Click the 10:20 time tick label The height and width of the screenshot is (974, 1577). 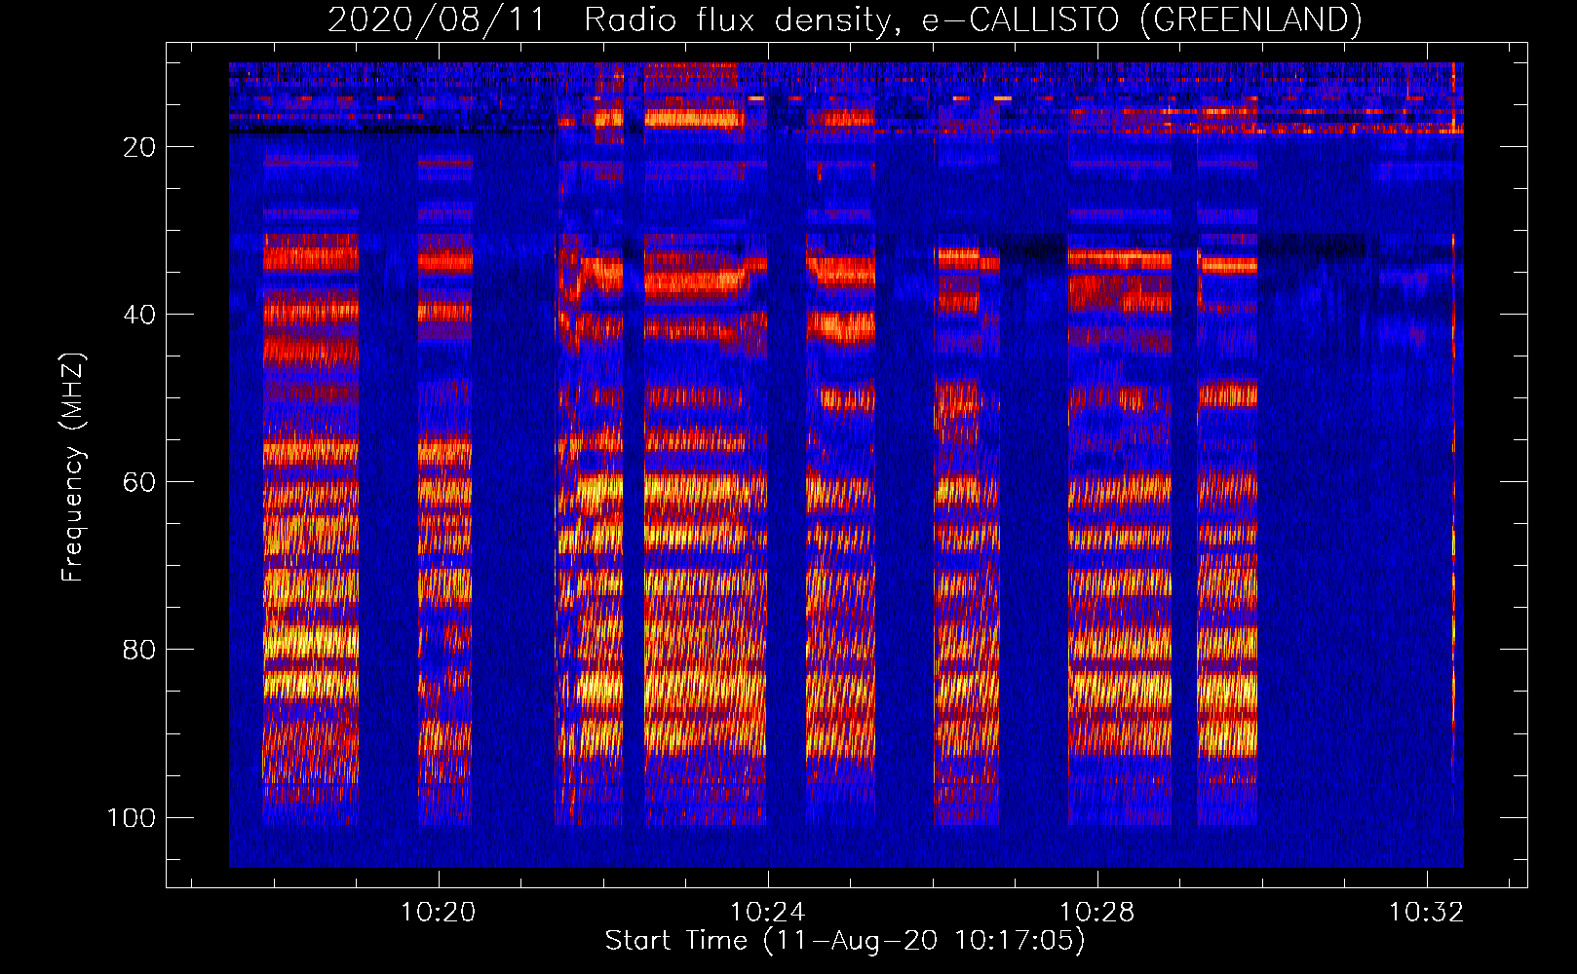[439, 912]
